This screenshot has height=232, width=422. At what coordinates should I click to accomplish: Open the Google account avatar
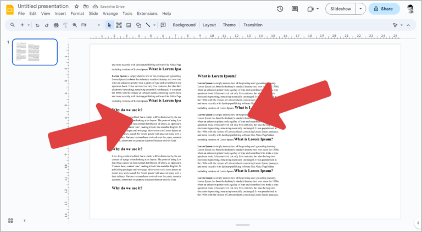click(410, 9)
